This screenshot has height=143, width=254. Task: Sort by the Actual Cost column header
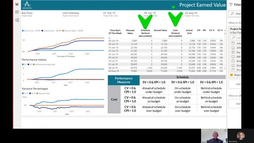(189, 32)
